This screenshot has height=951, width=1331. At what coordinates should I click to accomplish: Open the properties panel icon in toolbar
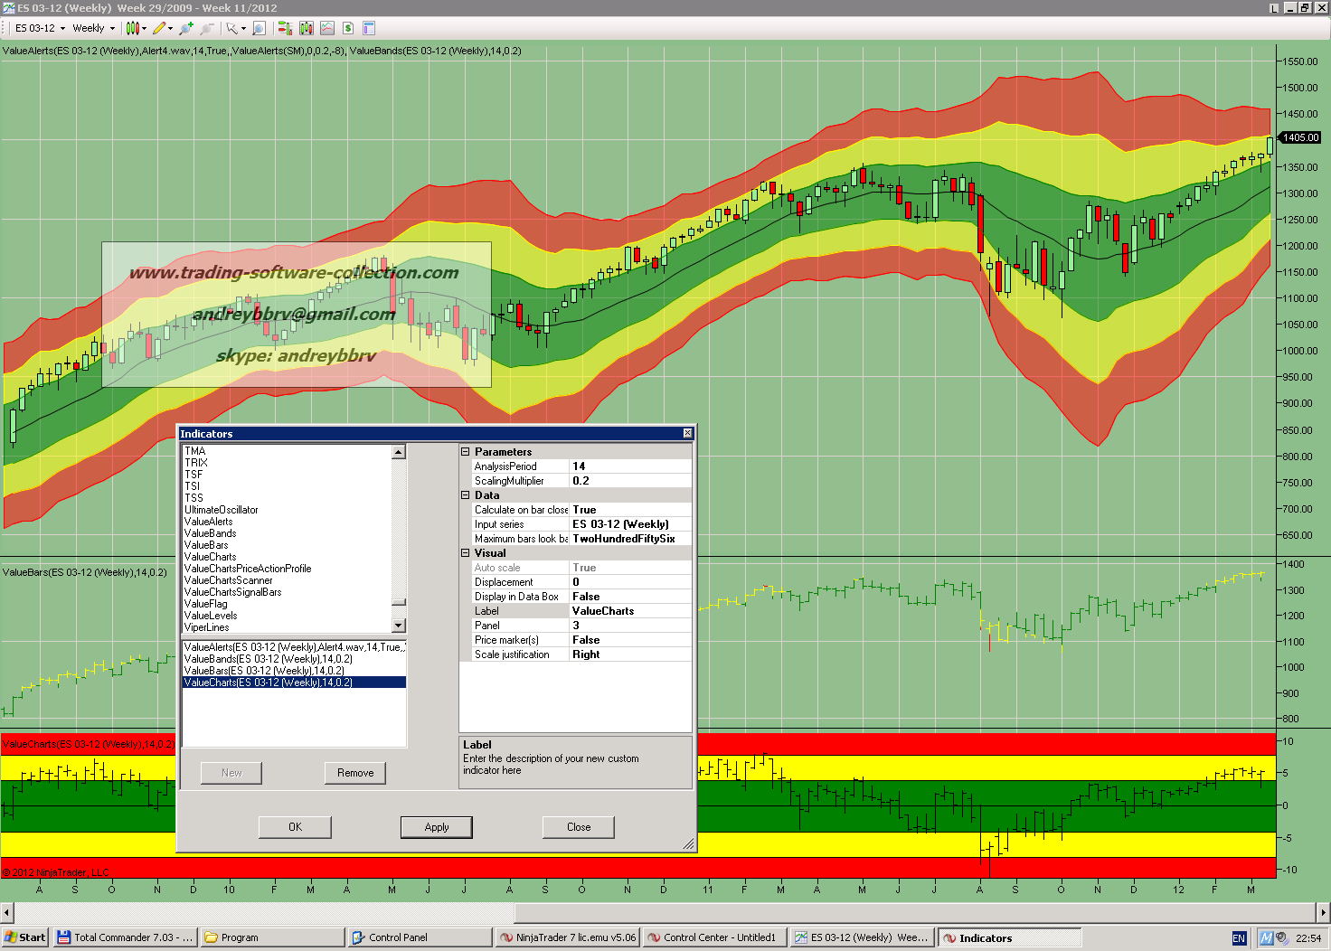[369, 28]
